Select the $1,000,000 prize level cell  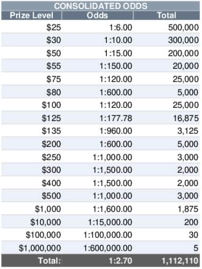pyautogui.click(x=31, y=247)
